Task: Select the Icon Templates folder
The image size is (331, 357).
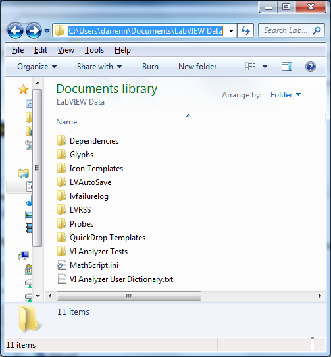Action: tap(90, 169)
